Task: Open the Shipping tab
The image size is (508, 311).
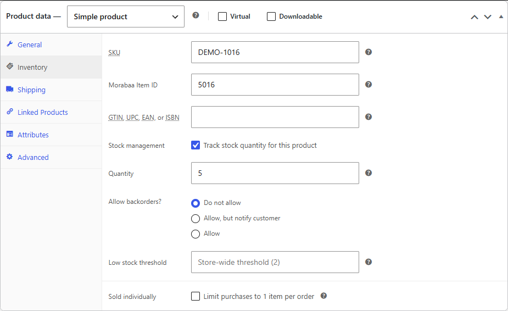Action: [x=51, y=90]
